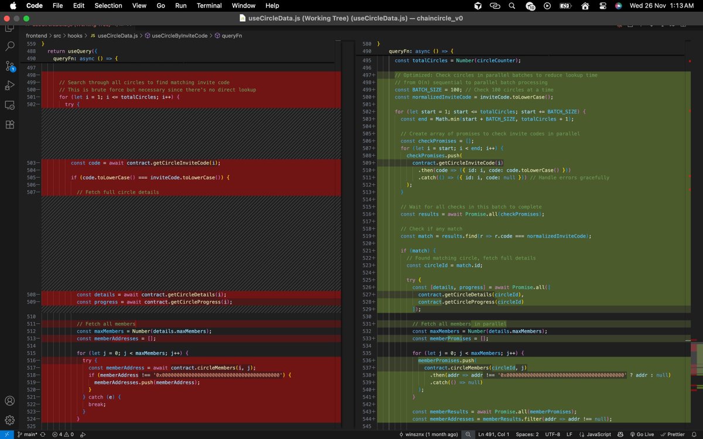Click the play circle menu bar icon

click(547, 5)
